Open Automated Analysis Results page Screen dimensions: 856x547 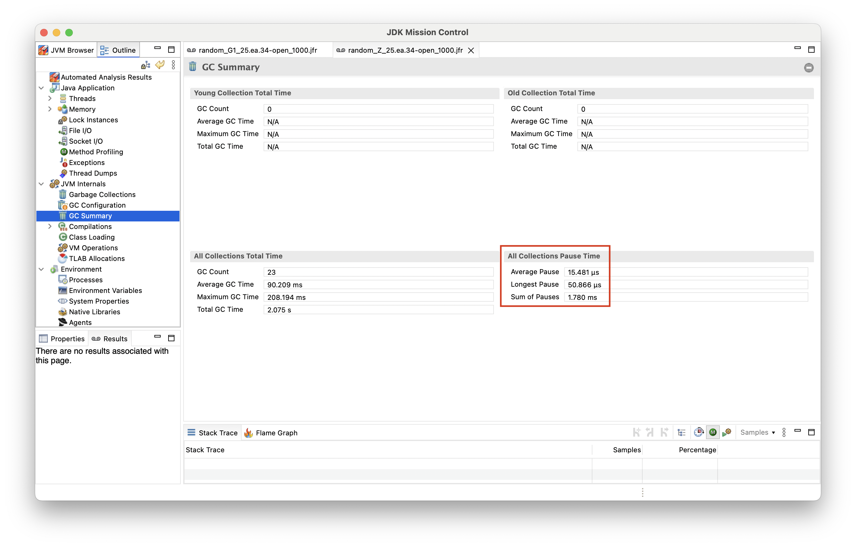coord(106,77)
